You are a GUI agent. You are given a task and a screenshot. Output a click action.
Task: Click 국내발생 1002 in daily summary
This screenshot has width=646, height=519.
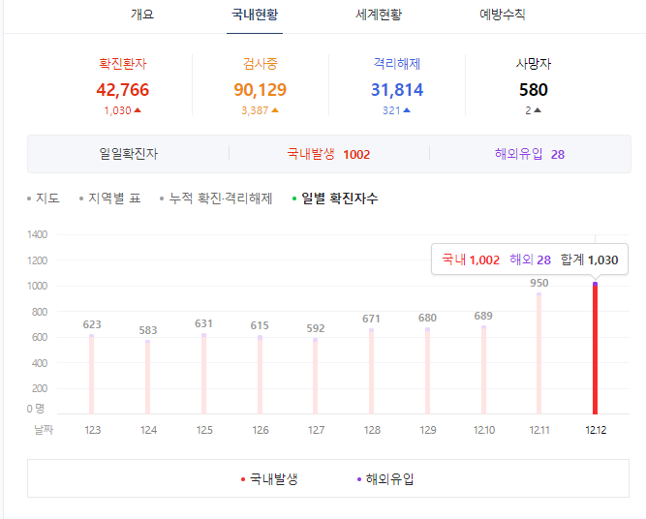(x=328, y=154)
